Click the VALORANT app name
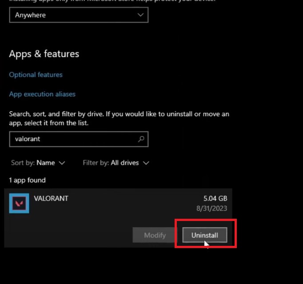Image resolution: width=303 pixels, height=284 pixels. tap(51, 198)
